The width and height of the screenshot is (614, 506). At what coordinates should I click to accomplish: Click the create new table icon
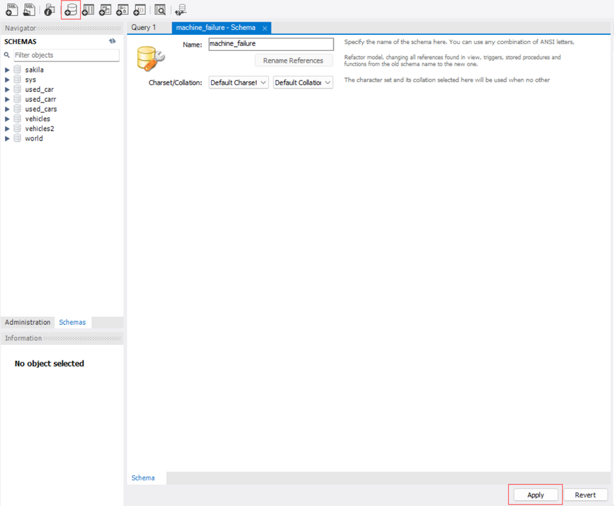point(88,10)
